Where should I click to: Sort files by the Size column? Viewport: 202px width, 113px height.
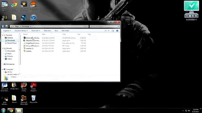pos(79,34)
